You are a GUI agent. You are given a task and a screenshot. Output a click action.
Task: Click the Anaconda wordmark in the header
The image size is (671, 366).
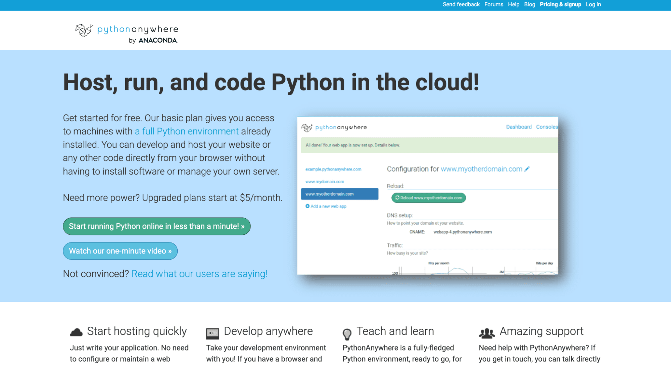point(157,40)
